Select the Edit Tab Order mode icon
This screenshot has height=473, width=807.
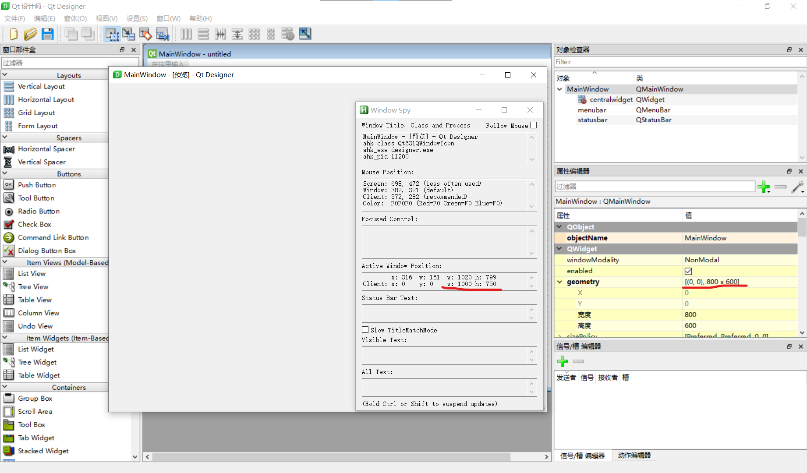[x=163, y=34]
